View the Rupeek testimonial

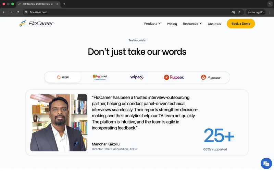click(174, 77)
